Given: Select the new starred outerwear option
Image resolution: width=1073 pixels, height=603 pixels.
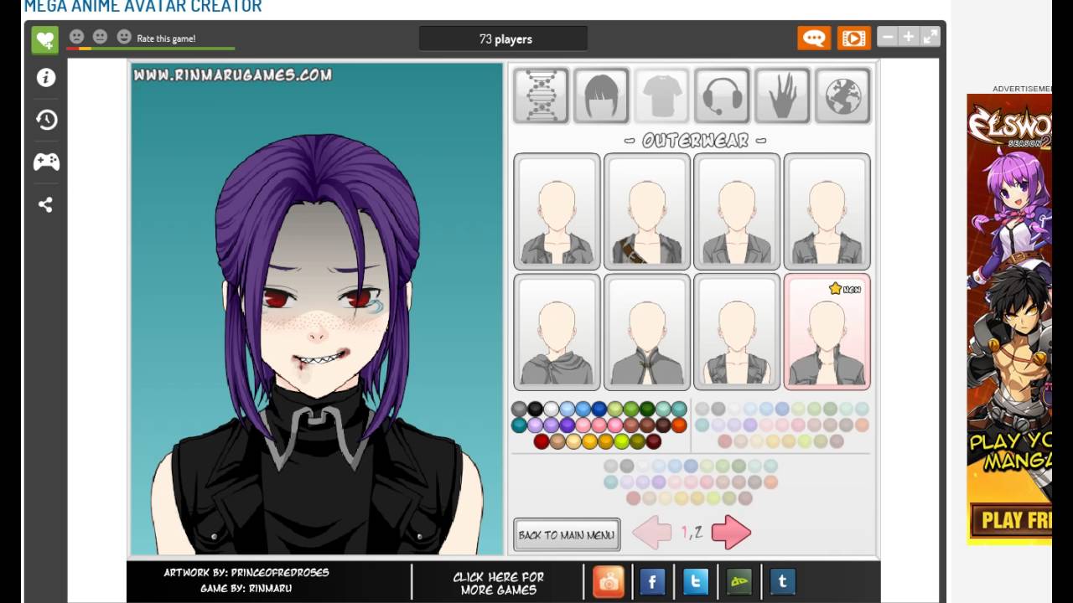Looking at the screenshot, I should pyautogui.click(x=827, y=332).
